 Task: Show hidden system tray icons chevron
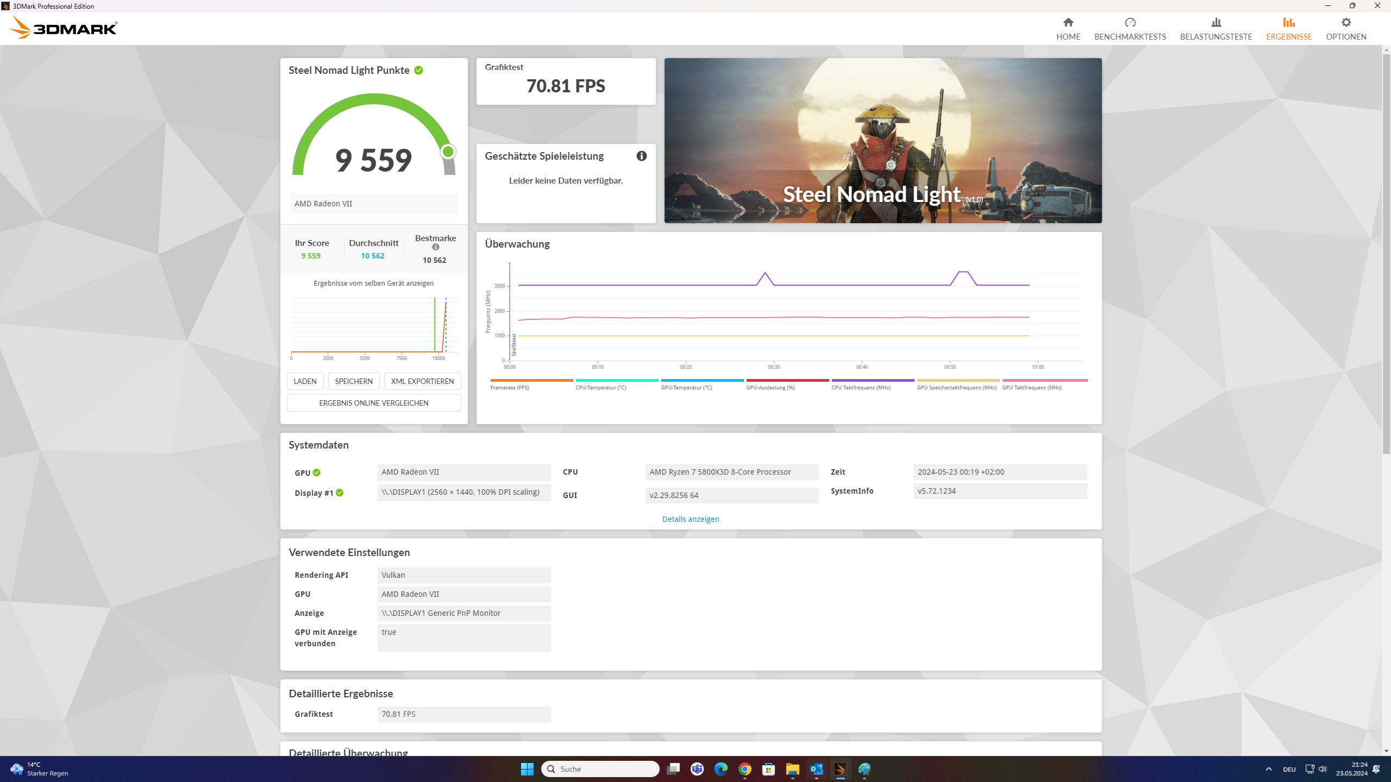coord(1268,769)
